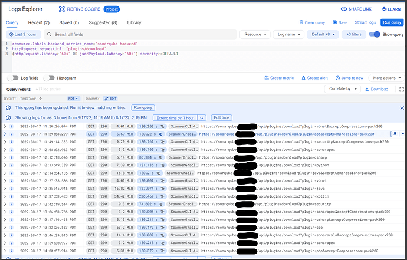Open dropdown arrow next to the pin button
This screenshot has width=407, height=260.
(403, 134)
